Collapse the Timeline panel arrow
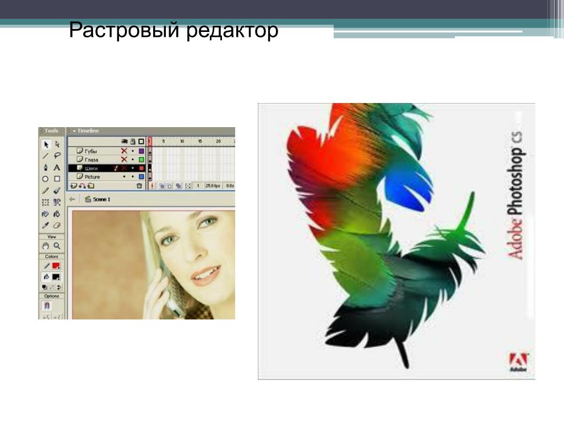This screenshot has width=564, height=423. [x=74, y=131]
